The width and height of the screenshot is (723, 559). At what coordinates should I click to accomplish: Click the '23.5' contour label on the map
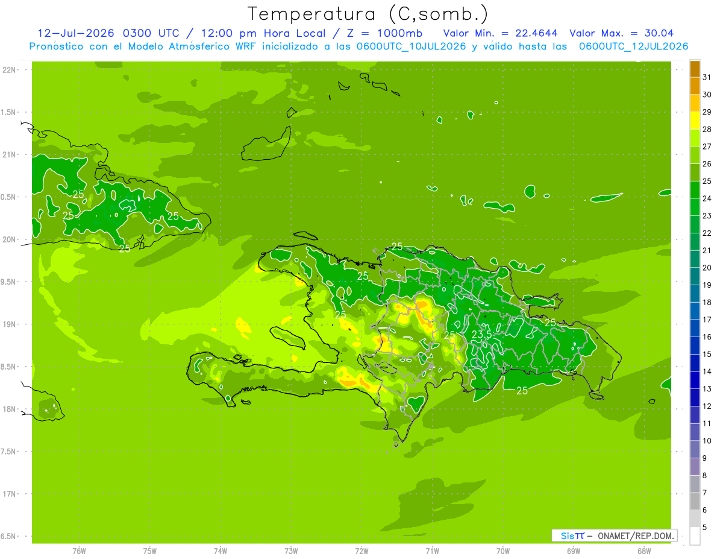(483, 334)
